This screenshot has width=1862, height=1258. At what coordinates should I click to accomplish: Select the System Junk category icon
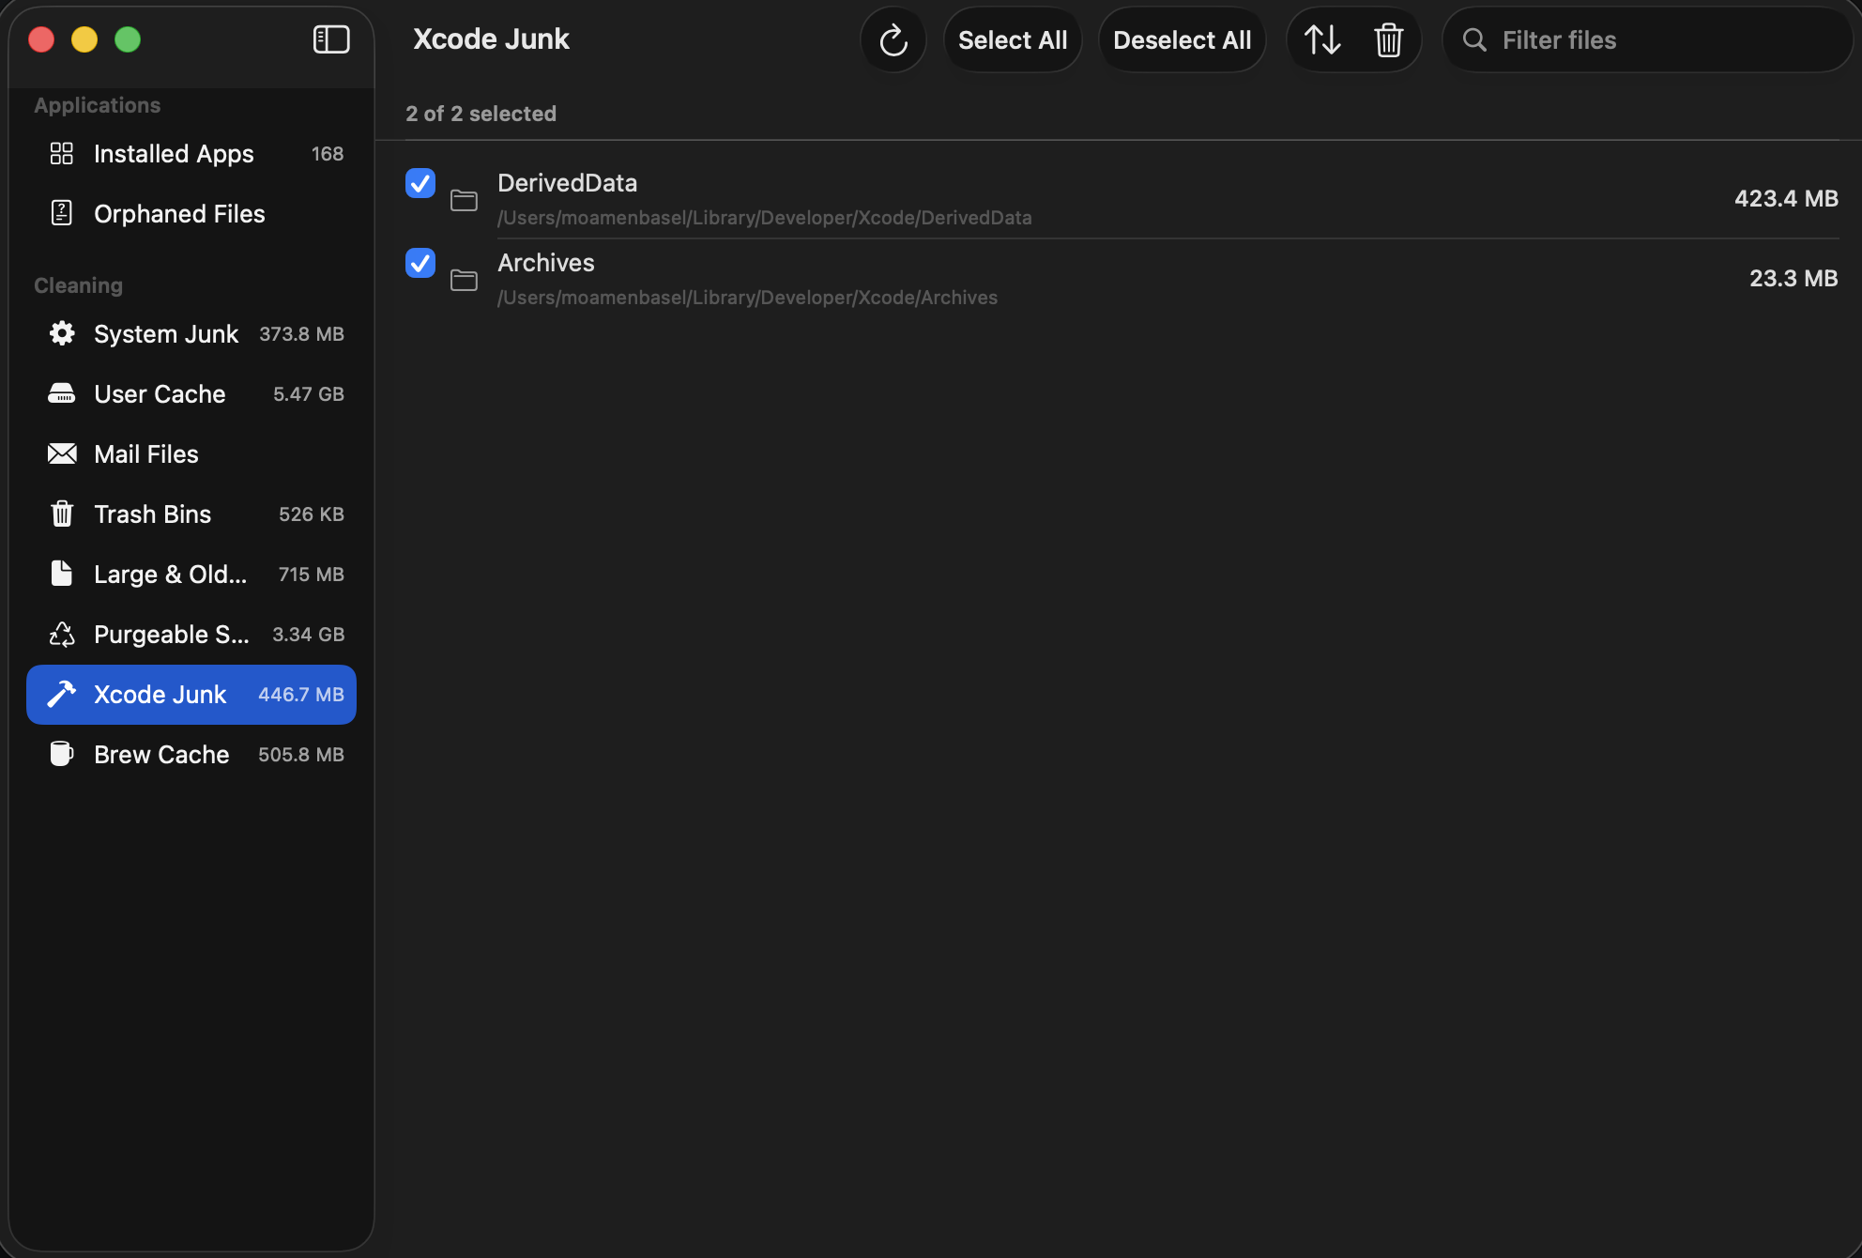61,333
